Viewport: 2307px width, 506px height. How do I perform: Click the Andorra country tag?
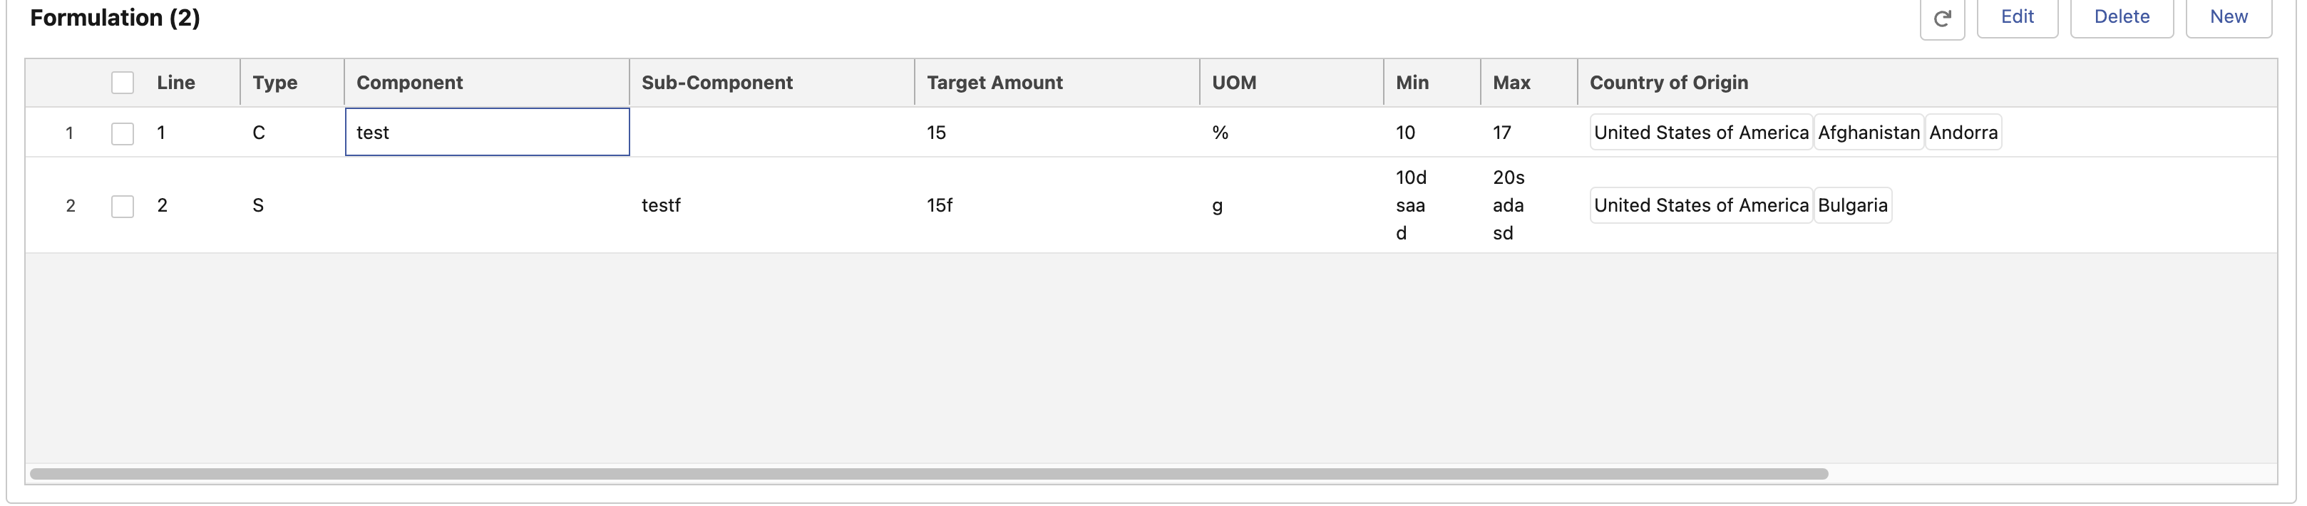pos(1963,133)
